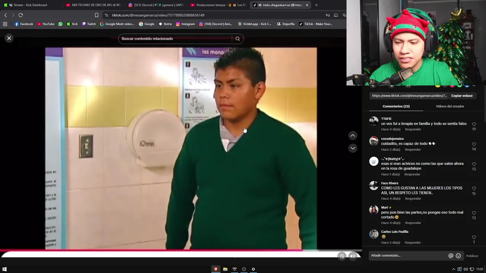Viewport: 486px width, 273px height.
Task: Open Google Meet bookmark
Action: click(x=117, y=24)
